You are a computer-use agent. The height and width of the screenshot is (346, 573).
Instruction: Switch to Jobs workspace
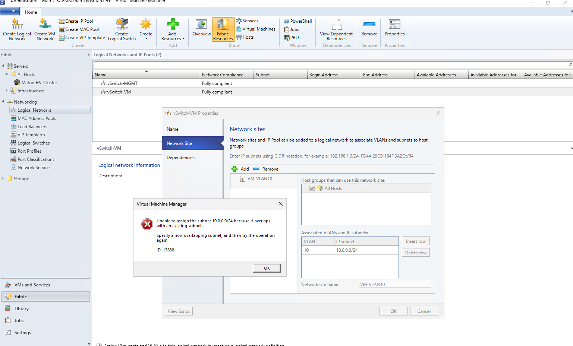[x=45, y=321]
